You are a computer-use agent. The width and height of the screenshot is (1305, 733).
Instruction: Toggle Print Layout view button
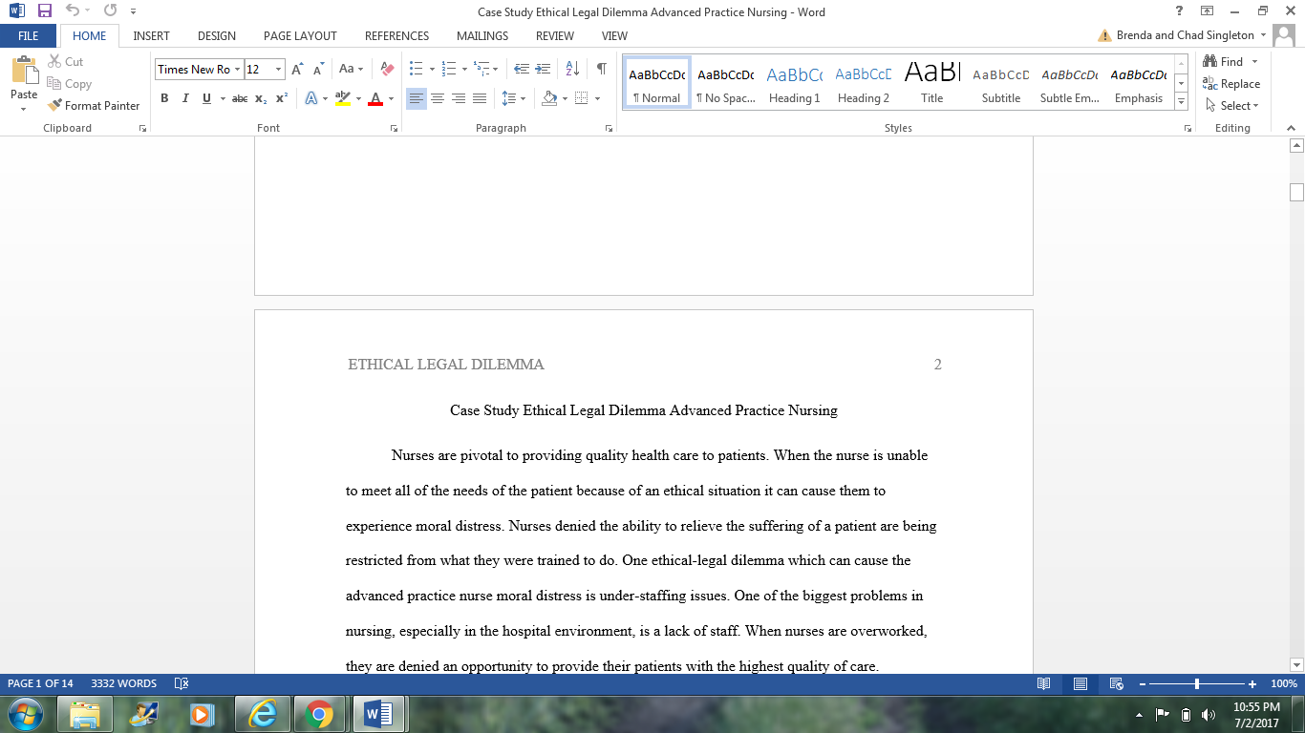(x=1080, y=683)
